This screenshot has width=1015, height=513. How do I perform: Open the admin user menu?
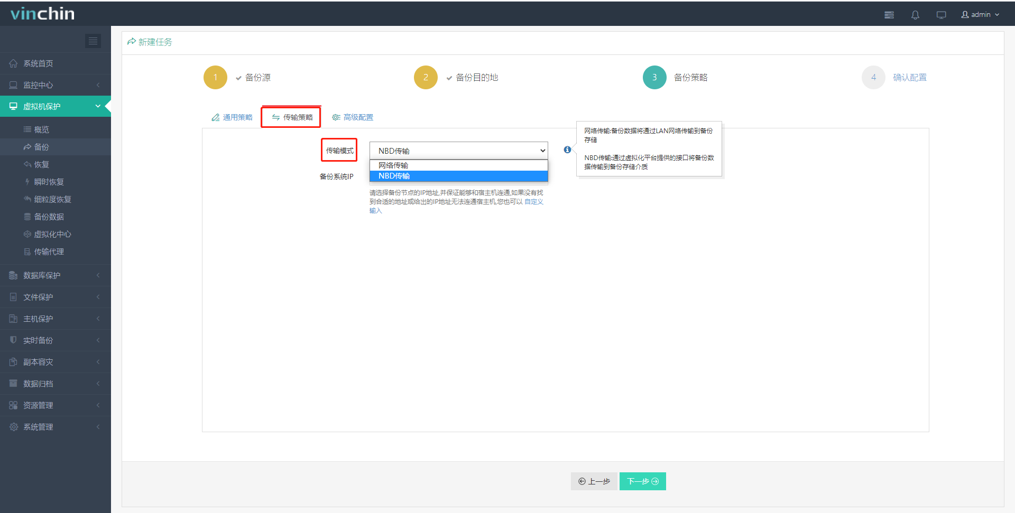coord(980,14)
